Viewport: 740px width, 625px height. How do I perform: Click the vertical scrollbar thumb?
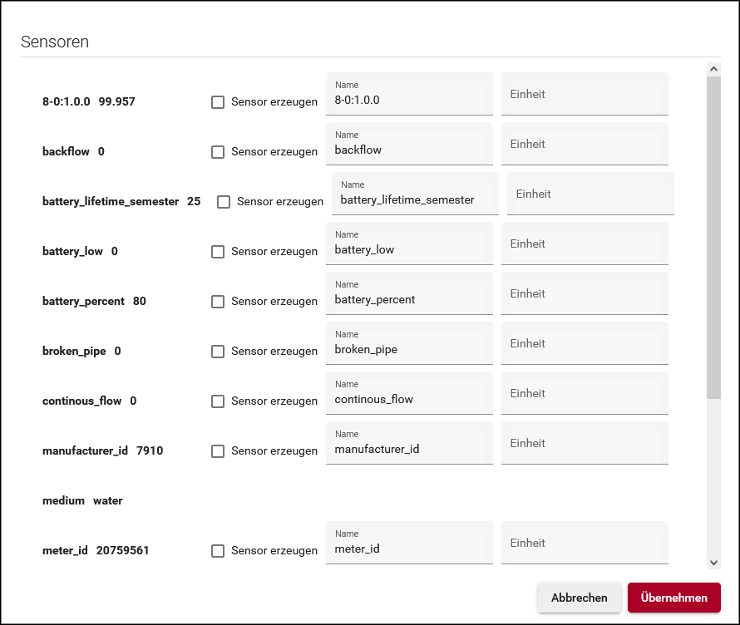[x=713, y=237]
